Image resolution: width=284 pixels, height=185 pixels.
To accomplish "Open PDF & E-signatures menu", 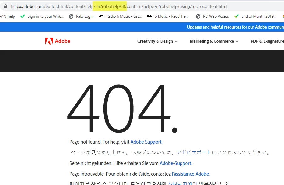I will [x=267, y=41].
